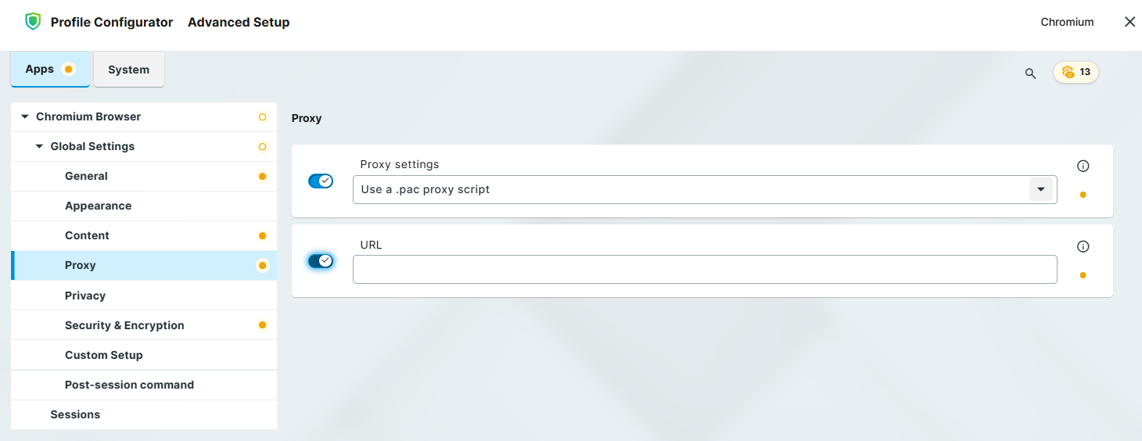The width and height of the screenshot is (1142, 441).
Task: Disable the Proxy settings toggle
Action: (x=321, y=181)
